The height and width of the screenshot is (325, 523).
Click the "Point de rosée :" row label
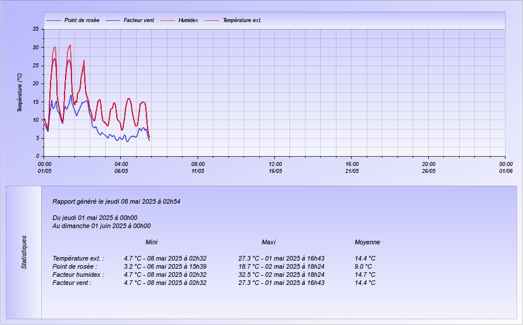point(75,266)
